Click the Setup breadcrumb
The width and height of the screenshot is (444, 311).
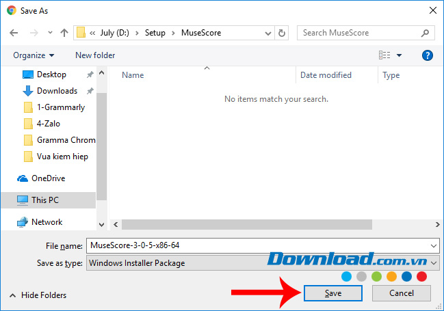[155, 33]
